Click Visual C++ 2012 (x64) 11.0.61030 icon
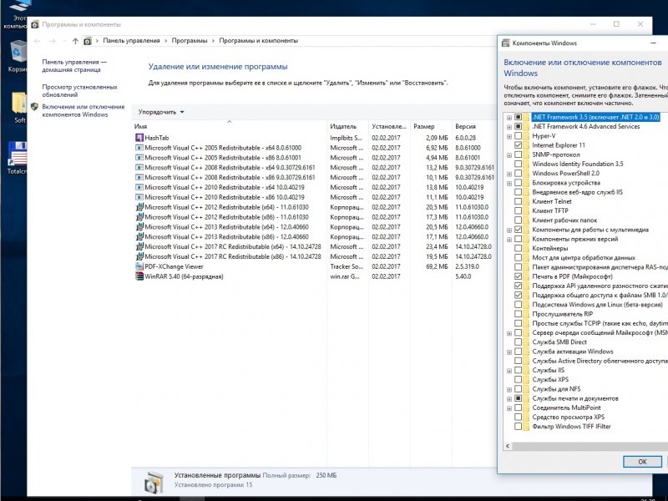The height and width of the screenshot is (501, 668). [x=139, y=207]
